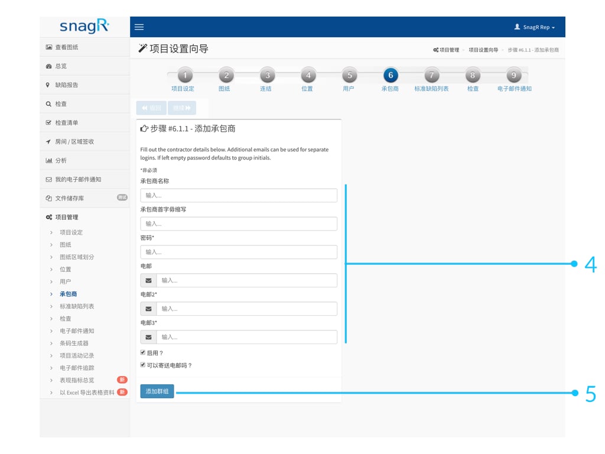The height and width of the screenshot is (454, 605).
Task: Click the 电邮3 input field
Action: [x=246, y=337]
